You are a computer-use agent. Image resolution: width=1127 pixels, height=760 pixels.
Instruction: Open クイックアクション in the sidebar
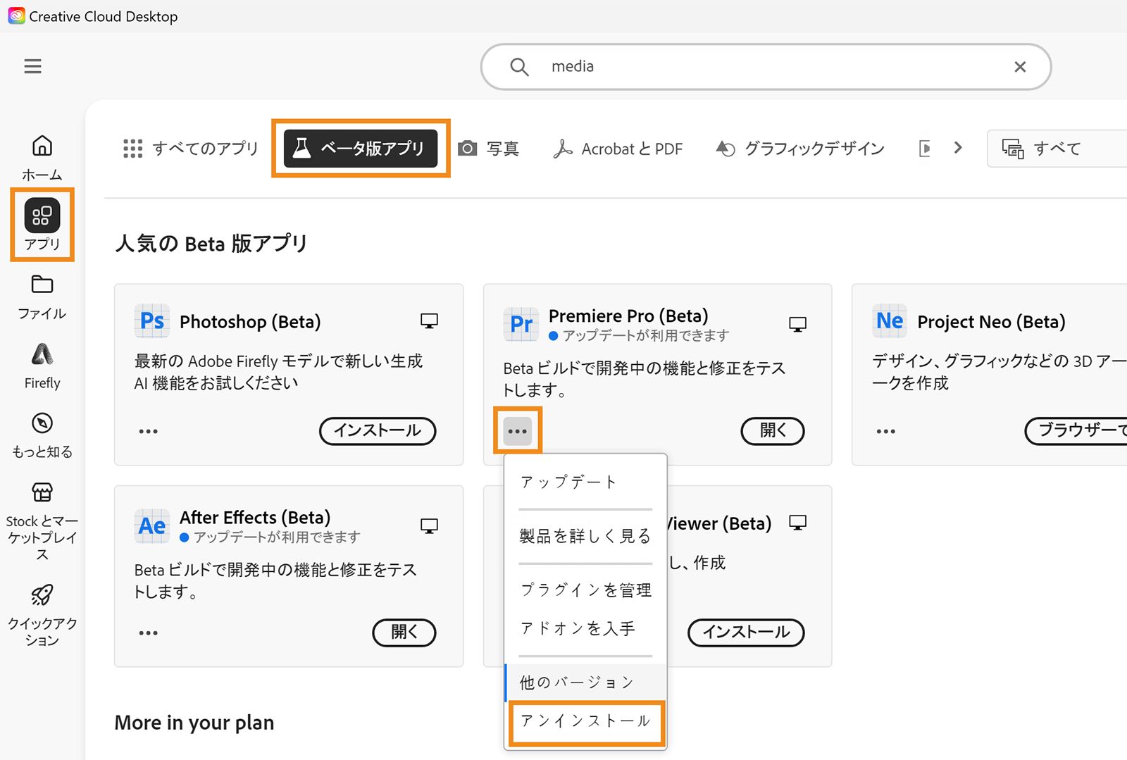[42, 615]
